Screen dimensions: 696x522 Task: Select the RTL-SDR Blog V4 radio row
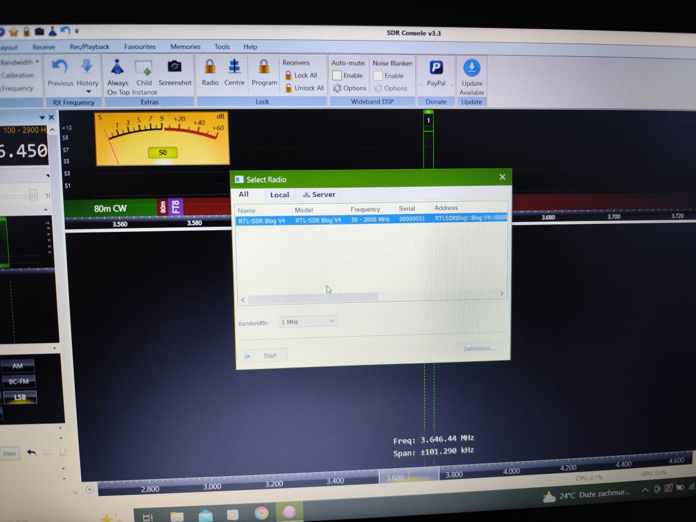tap(371, 219)
